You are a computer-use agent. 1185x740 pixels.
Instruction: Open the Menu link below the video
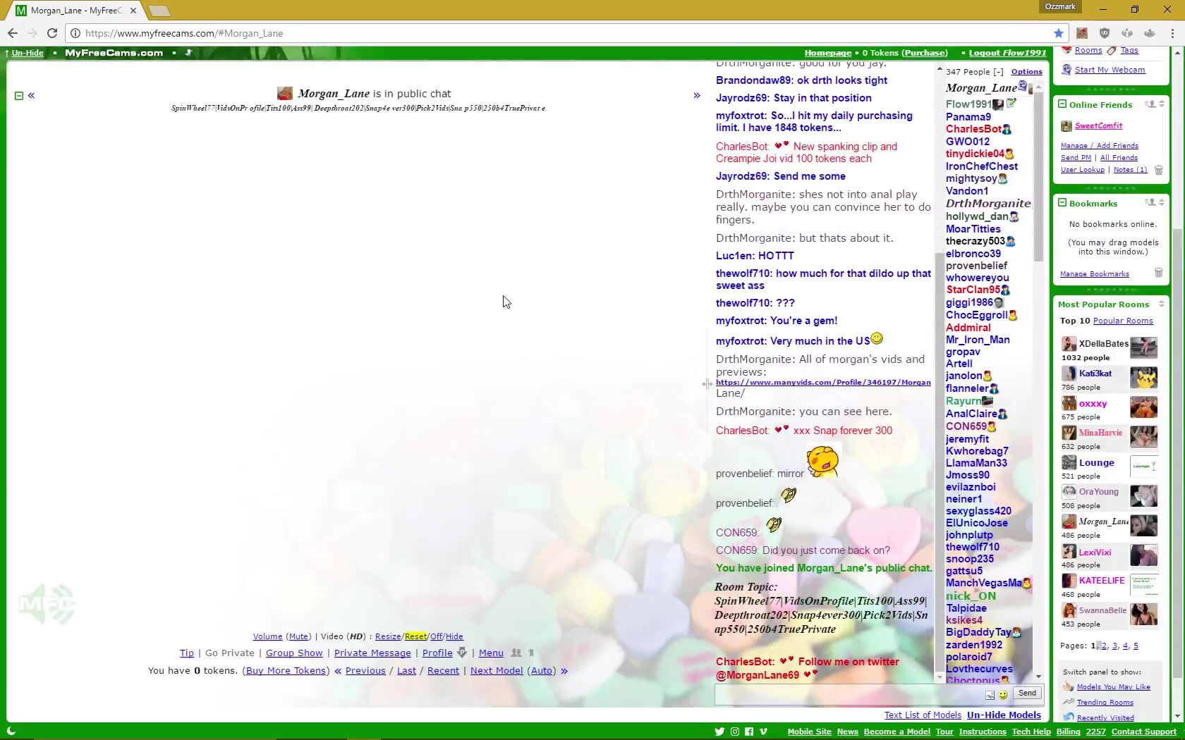491,653
